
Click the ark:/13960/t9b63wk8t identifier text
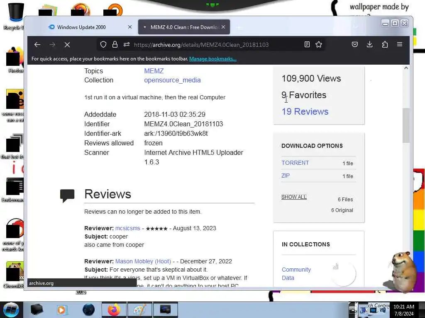(x=176, y=134)
